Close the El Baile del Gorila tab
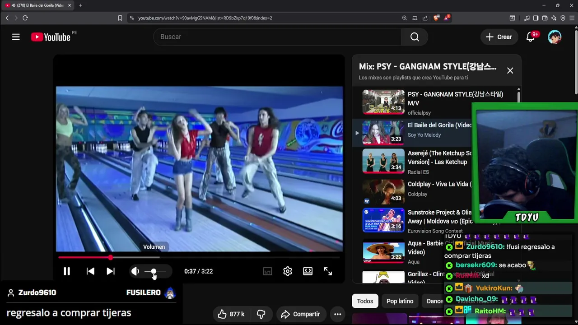This screenshot has height=325, width=578. [x=70, y=5]
